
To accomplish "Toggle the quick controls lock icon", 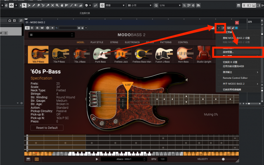I will [x=233, y=28].
